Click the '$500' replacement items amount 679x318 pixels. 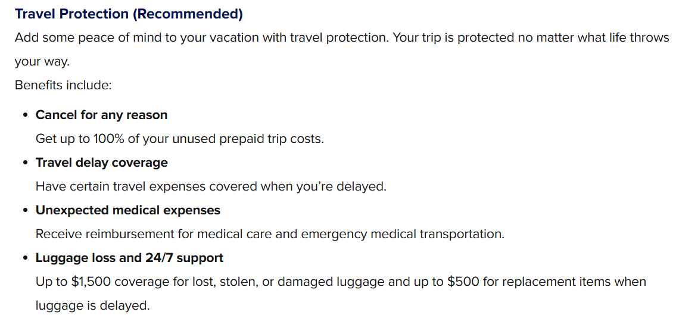point(463,282)
